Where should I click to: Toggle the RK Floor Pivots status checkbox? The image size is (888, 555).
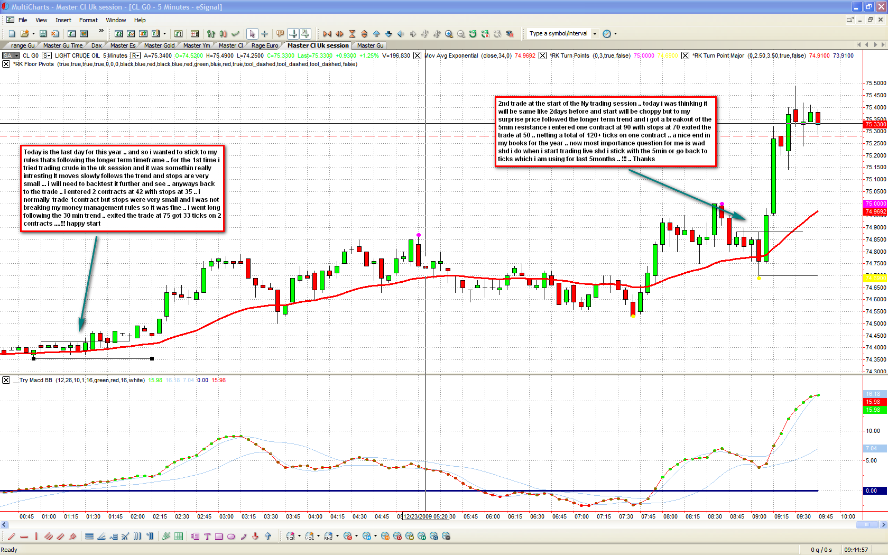(6, 64)
